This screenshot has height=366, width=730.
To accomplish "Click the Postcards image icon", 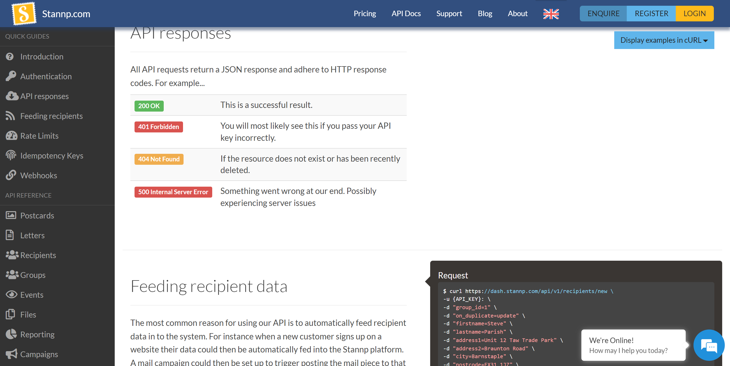I will 11,215.
